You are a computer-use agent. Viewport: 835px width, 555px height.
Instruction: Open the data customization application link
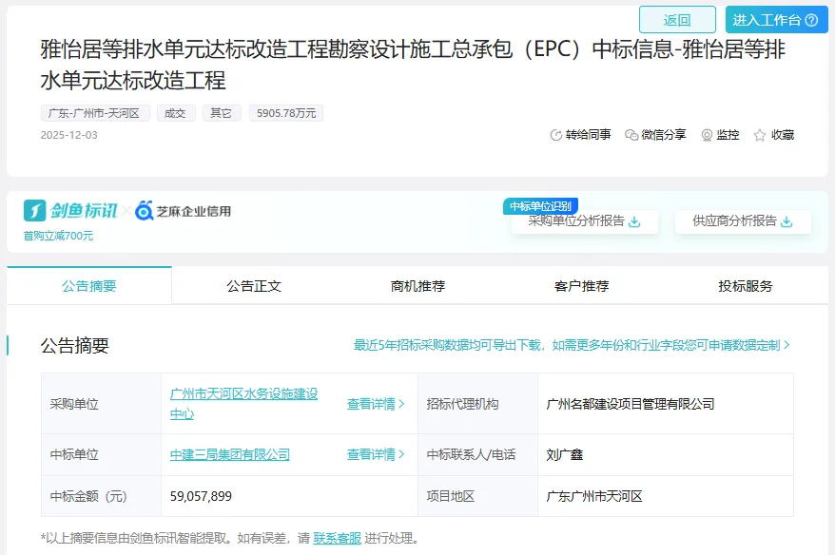572,345
